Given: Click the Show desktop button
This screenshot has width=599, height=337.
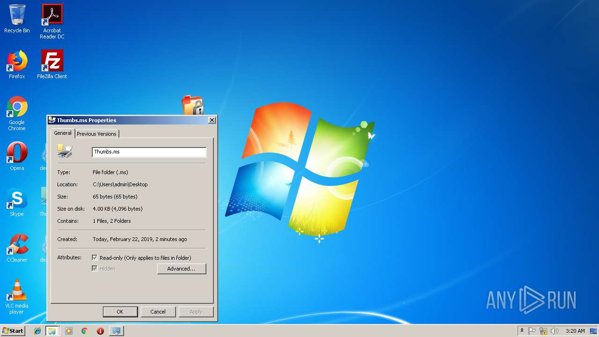Looking at the screenshot, I should click(x=593, y=331).
